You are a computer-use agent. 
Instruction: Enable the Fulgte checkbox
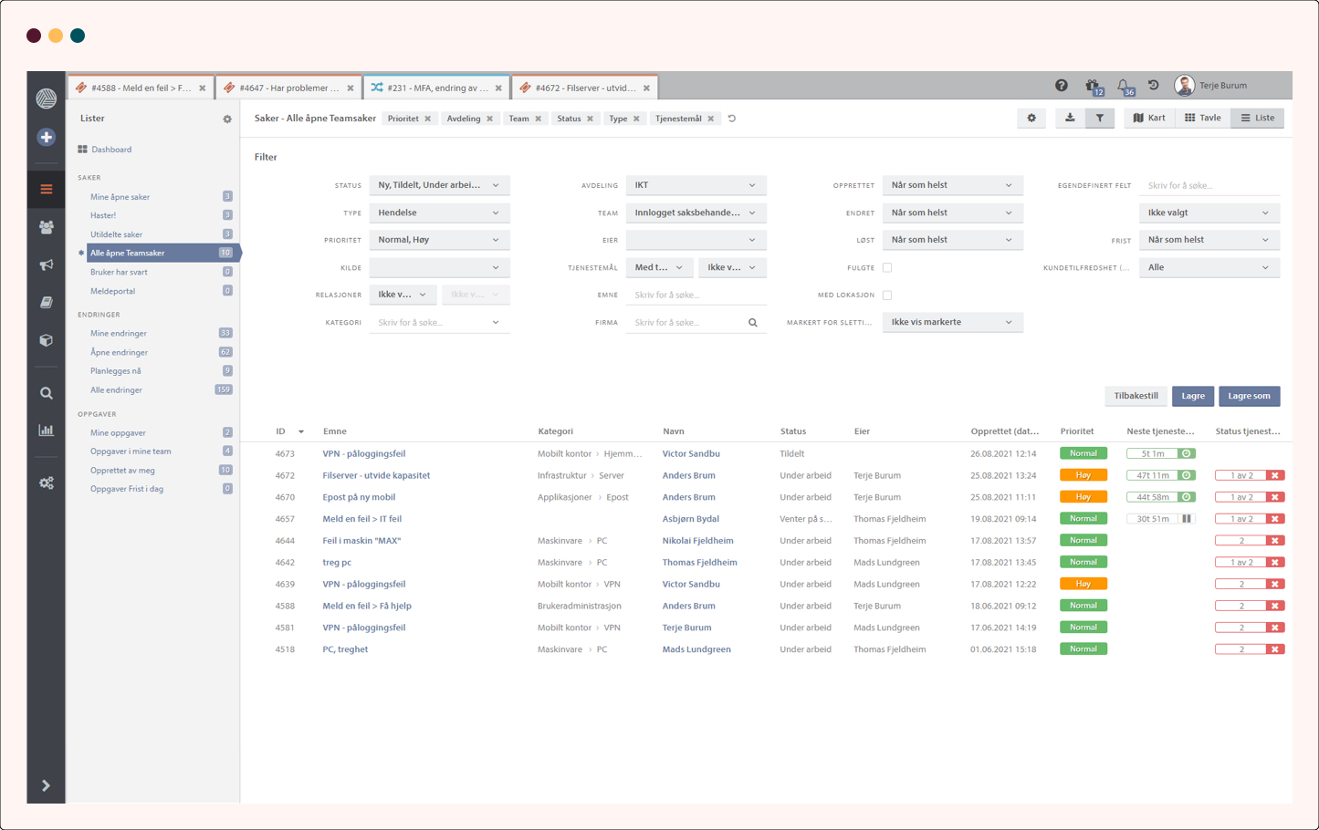(887, 268)
